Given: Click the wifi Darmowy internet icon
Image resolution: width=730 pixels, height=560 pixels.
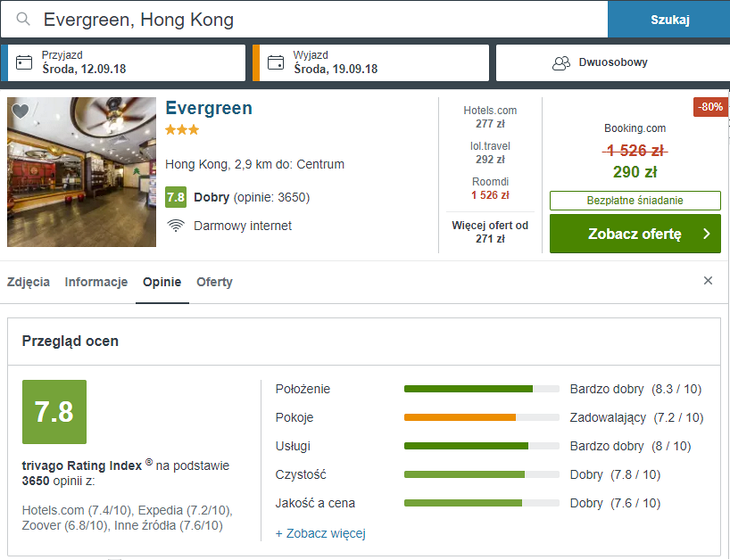Looking at the screenshot, I should 176,226.
